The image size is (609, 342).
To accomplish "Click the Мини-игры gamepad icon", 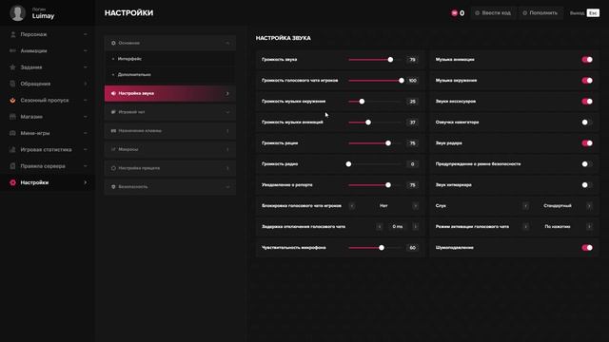I will (x=12, y=133).
